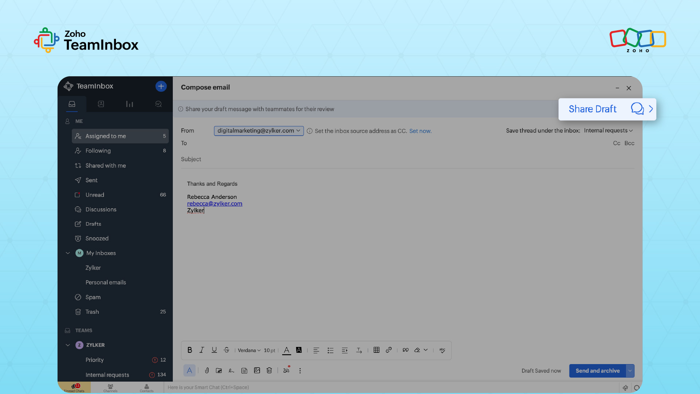Open the Verdana font family dropdown
The width and height of the screenshot is (700, 394).
tap(249, 350)
